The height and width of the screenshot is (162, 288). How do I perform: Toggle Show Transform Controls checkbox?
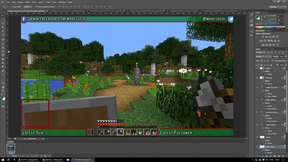click(36, 7)
